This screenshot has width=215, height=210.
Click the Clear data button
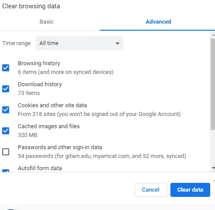point(190,190)
